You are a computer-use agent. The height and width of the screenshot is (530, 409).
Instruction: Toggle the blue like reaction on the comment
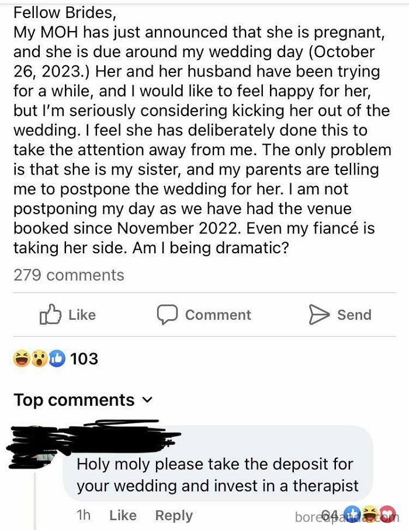pyautogui.click(x=353, y=515)
